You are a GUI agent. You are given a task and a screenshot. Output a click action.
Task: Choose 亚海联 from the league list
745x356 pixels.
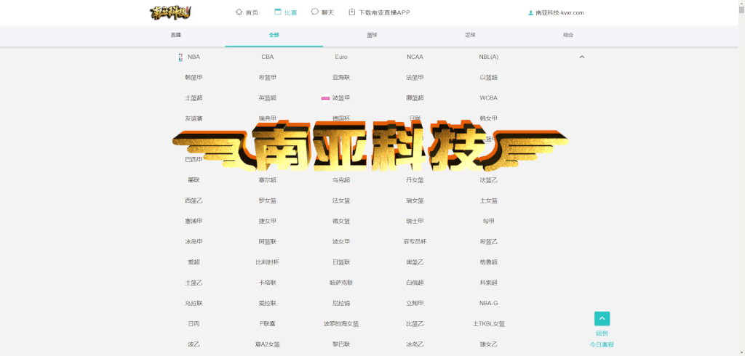click(x=341, y=77)
